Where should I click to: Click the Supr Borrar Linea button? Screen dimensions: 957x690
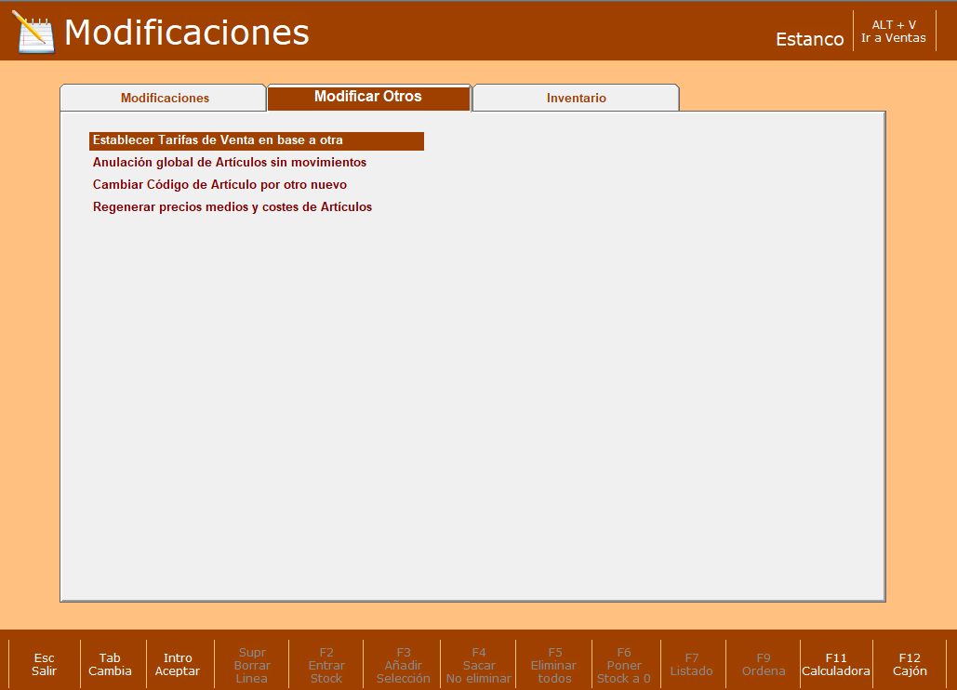pyautogui.click(x=251, y=665)
